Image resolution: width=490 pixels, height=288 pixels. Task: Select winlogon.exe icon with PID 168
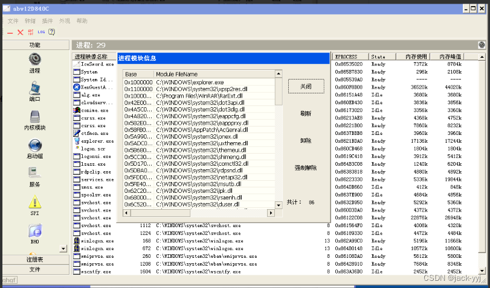click(77, 241)
